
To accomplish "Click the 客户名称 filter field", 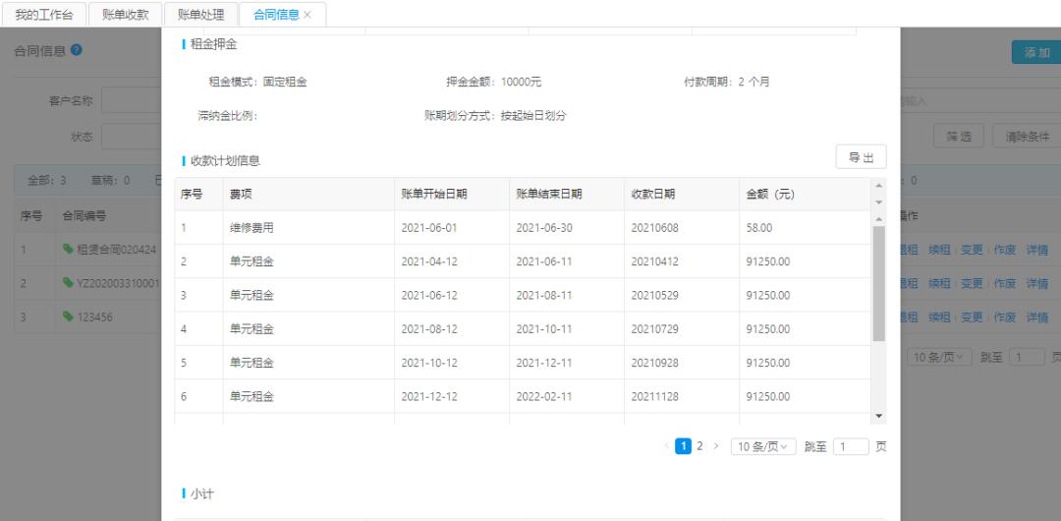I will (132, 101).
